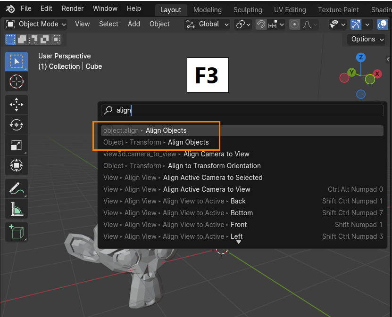Expand sidebar with the small arrow tab
This screenshot has height=317, width=392.
pos(388,59)
